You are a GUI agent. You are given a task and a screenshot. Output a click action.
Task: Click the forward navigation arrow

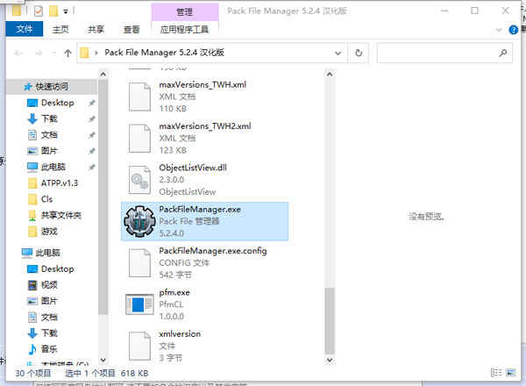pos(39,53)
